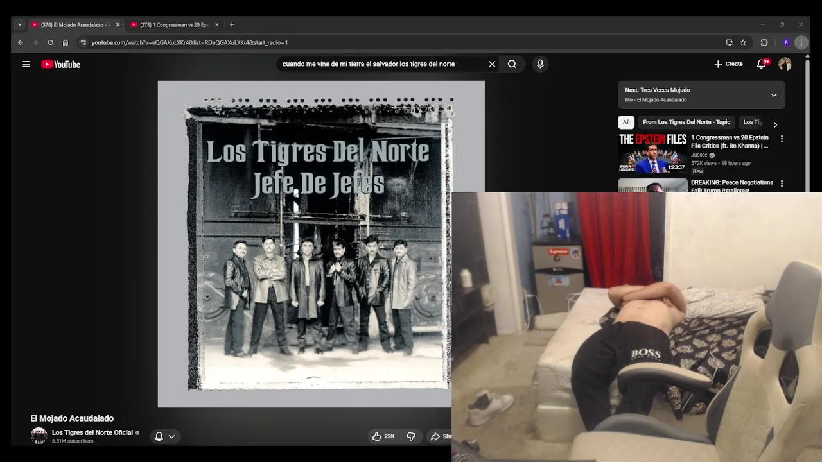Open browser home page
822x462 pixels.
[65, 42]
